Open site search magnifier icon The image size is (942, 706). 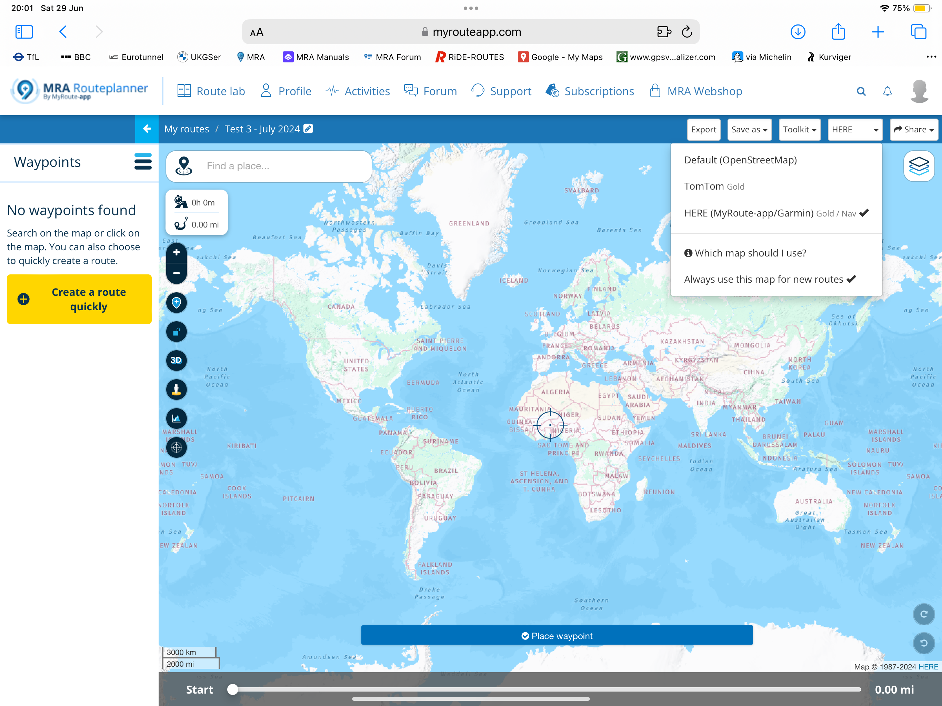[x=861, y=91]
